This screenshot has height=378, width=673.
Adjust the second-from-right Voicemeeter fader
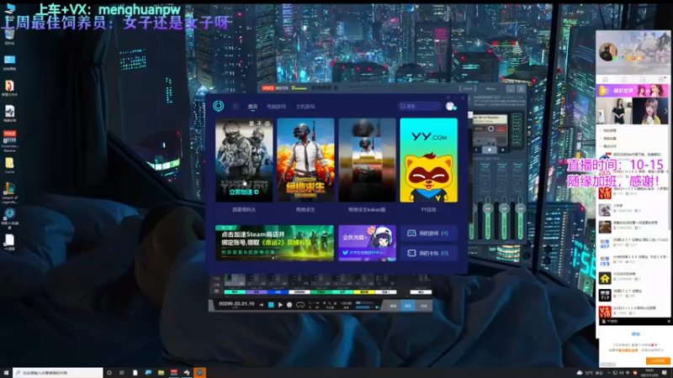[504, 218]
